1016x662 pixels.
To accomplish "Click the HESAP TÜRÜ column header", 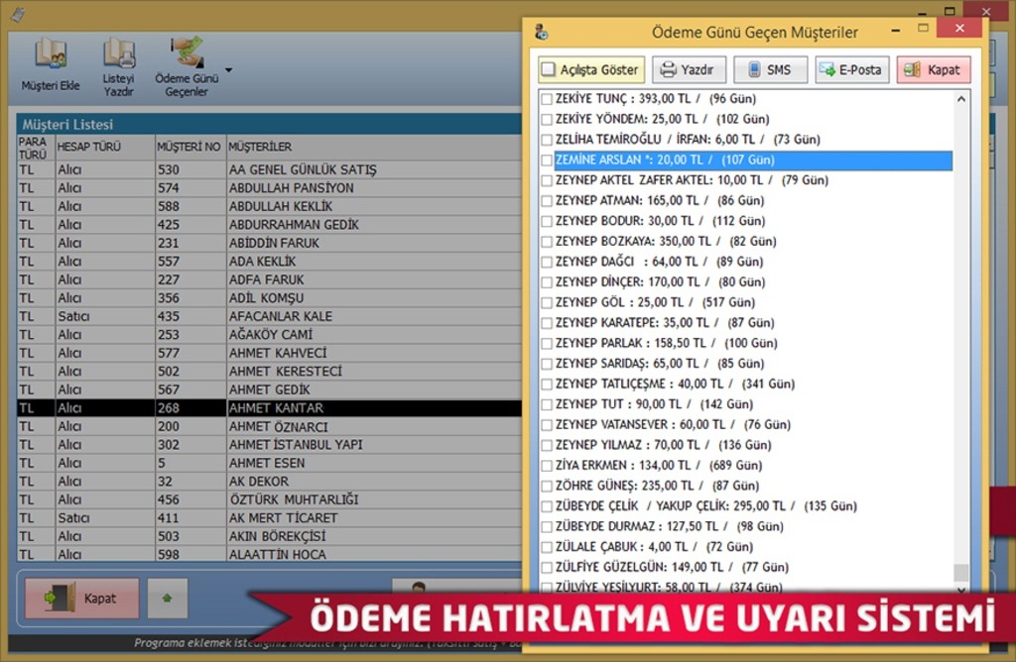I will [105, 147].
